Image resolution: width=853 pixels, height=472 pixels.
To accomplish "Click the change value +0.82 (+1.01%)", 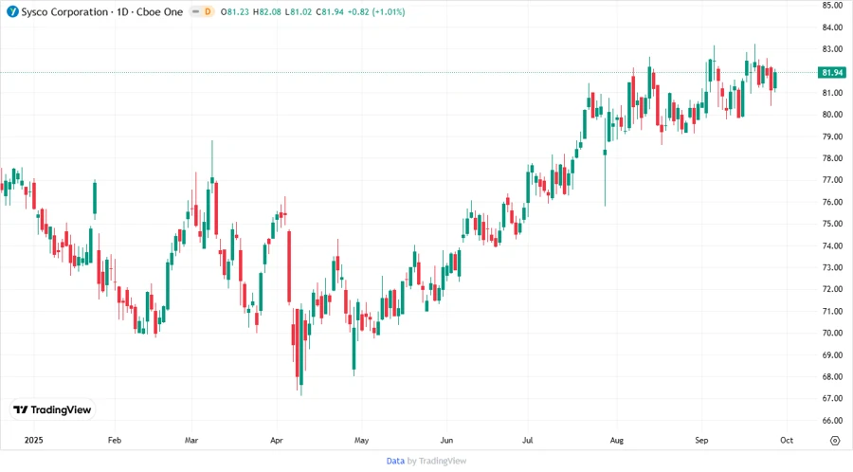I will 376,12.
